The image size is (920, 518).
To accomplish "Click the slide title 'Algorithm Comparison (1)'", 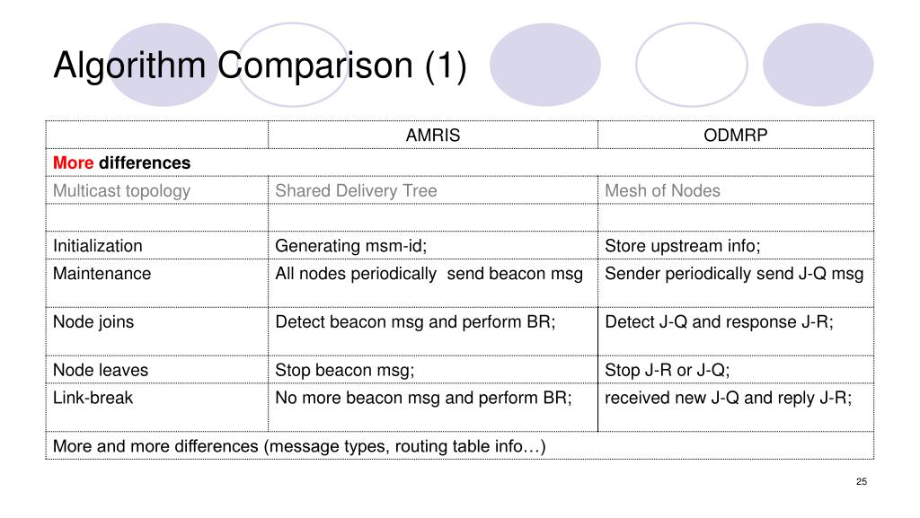I will pos(260,66).
